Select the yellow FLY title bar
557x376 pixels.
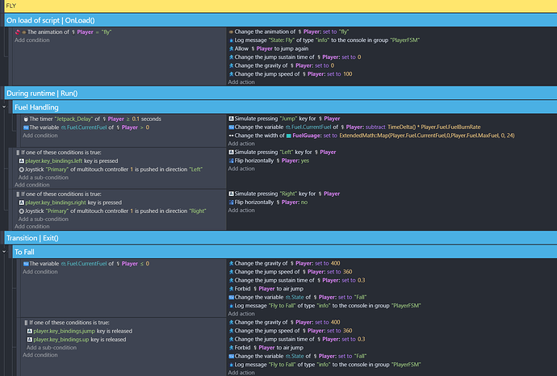pos(278,6)
